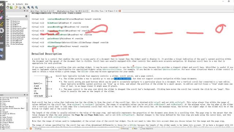Close the QDesktopServices Class tab
This screenshot has width=234, height=132.
tap(87, 11)
